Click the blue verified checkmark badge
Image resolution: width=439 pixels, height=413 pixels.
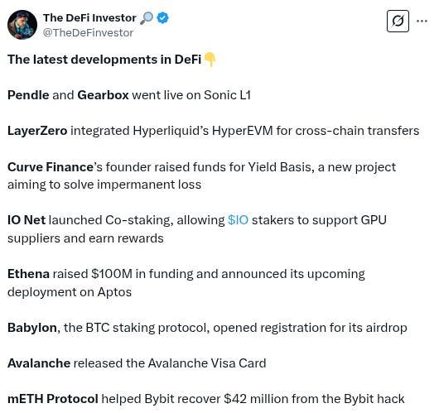(162, 18)
